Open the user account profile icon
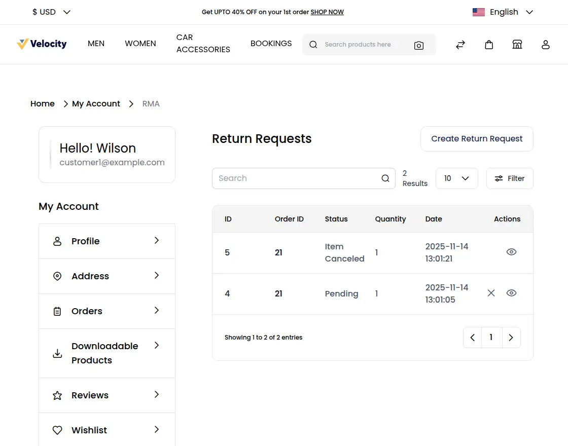This screenshot has width=568, height=446. point(545,45)
